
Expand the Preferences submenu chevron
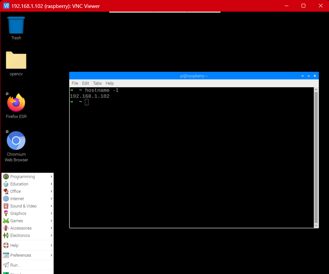pos(51,255)
